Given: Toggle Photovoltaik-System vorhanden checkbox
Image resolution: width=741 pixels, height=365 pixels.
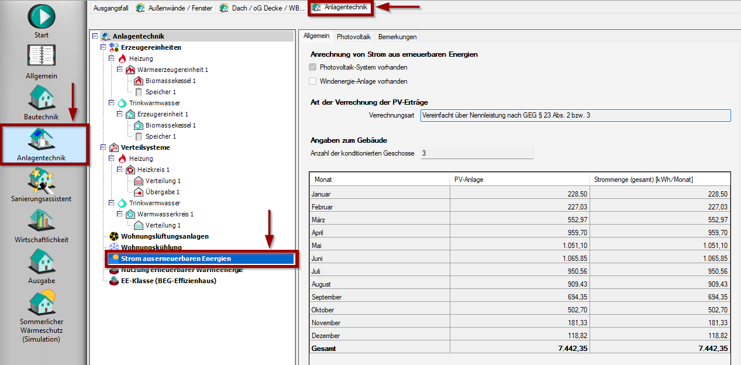Looking at the screenshot, I should point(313,67).
